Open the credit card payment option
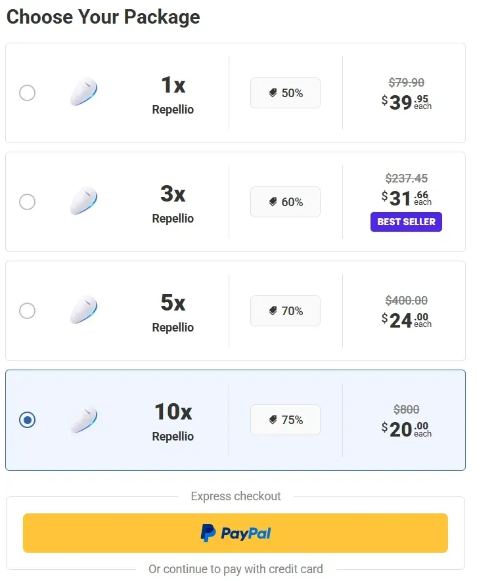Screen dimensions: 494x581 (x=236, y=569)
